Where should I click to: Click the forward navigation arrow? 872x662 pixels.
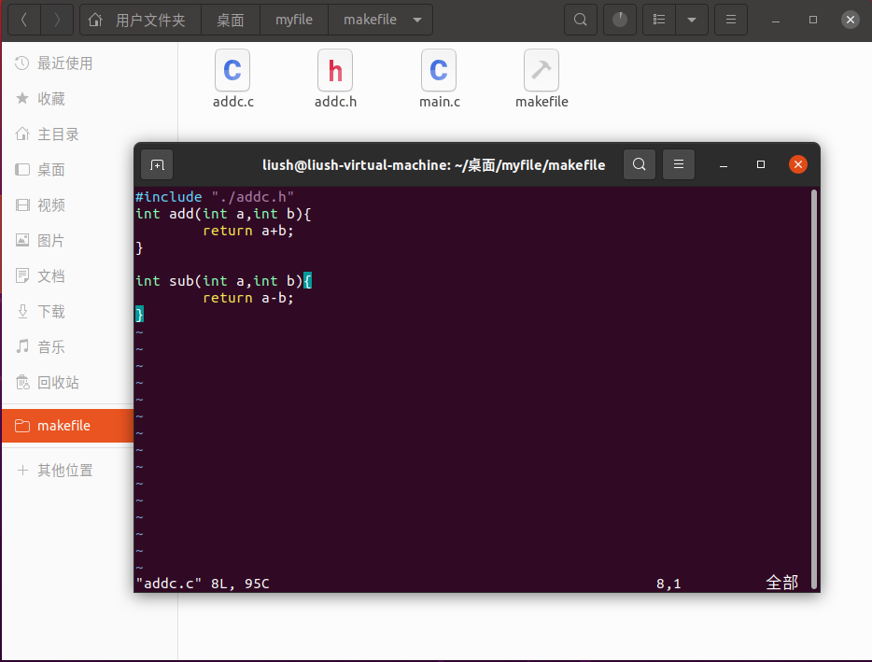tap(53, 19)
